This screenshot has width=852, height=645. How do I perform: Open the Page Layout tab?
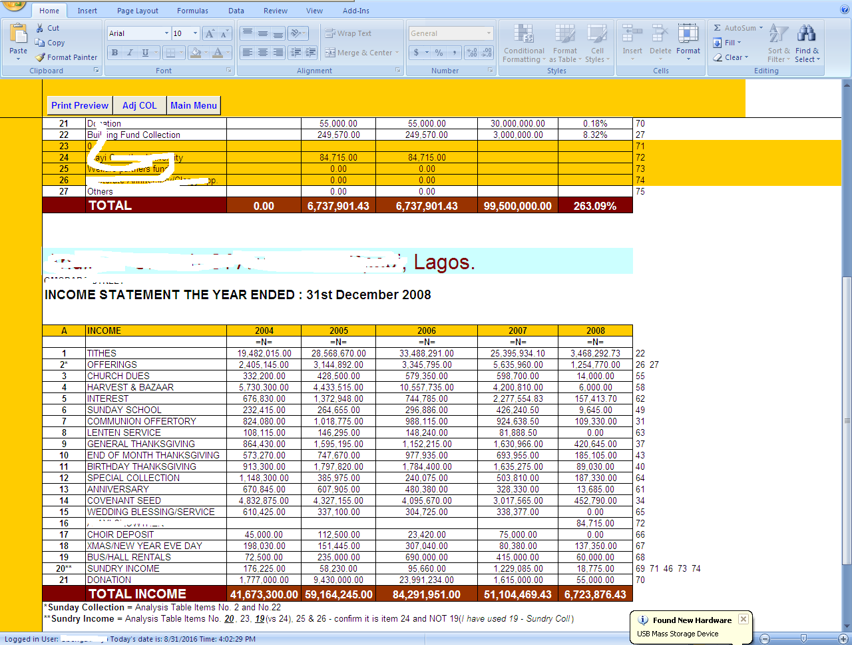coord(138,11)
